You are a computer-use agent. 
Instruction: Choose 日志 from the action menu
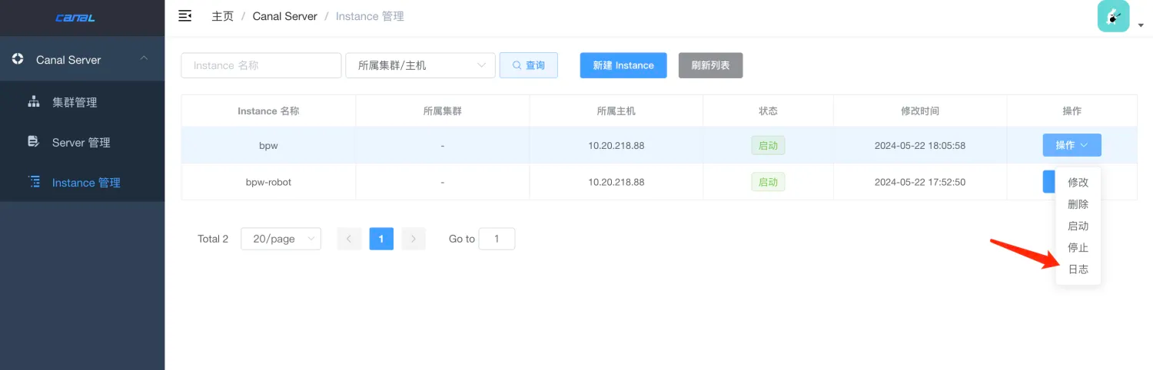1078,269
